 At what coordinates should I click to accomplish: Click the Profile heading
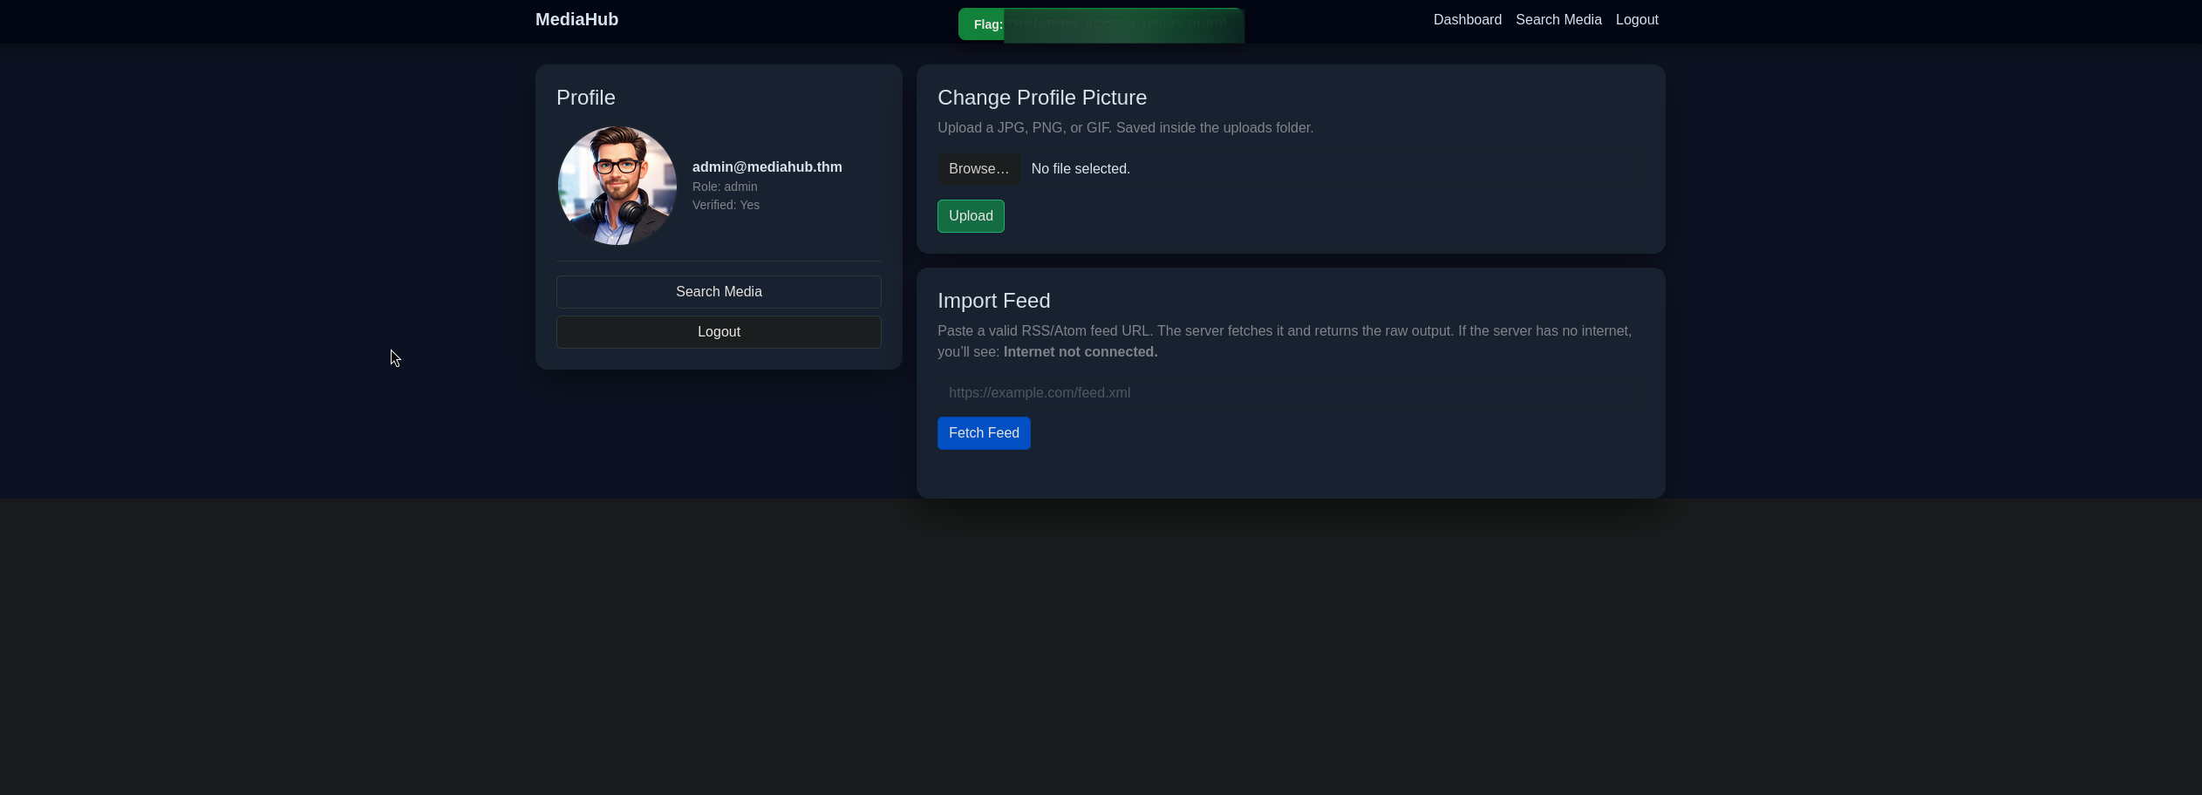[x=586, y=98]
